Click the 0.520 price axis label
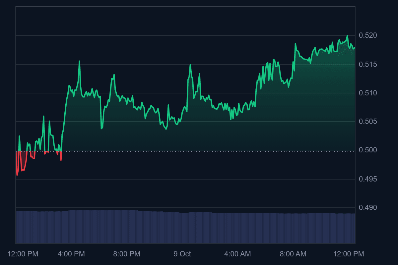 click(368, 35)
